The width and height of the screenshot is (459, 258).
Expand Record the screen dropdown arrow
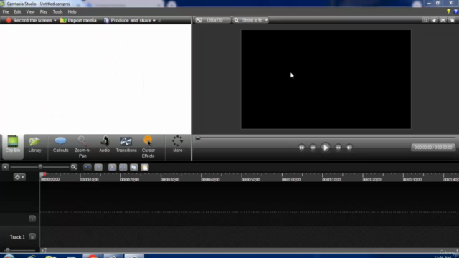tap(55, 21)
